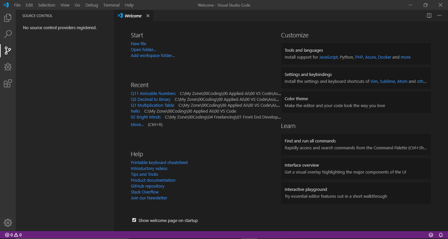Uncheck Show welcome page on startup
This screenshot has height=239, width=448.
134,220
